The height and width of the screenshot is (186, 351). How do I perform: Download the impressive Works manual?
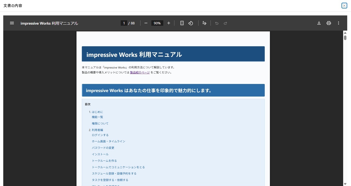[x=319, y=23]
